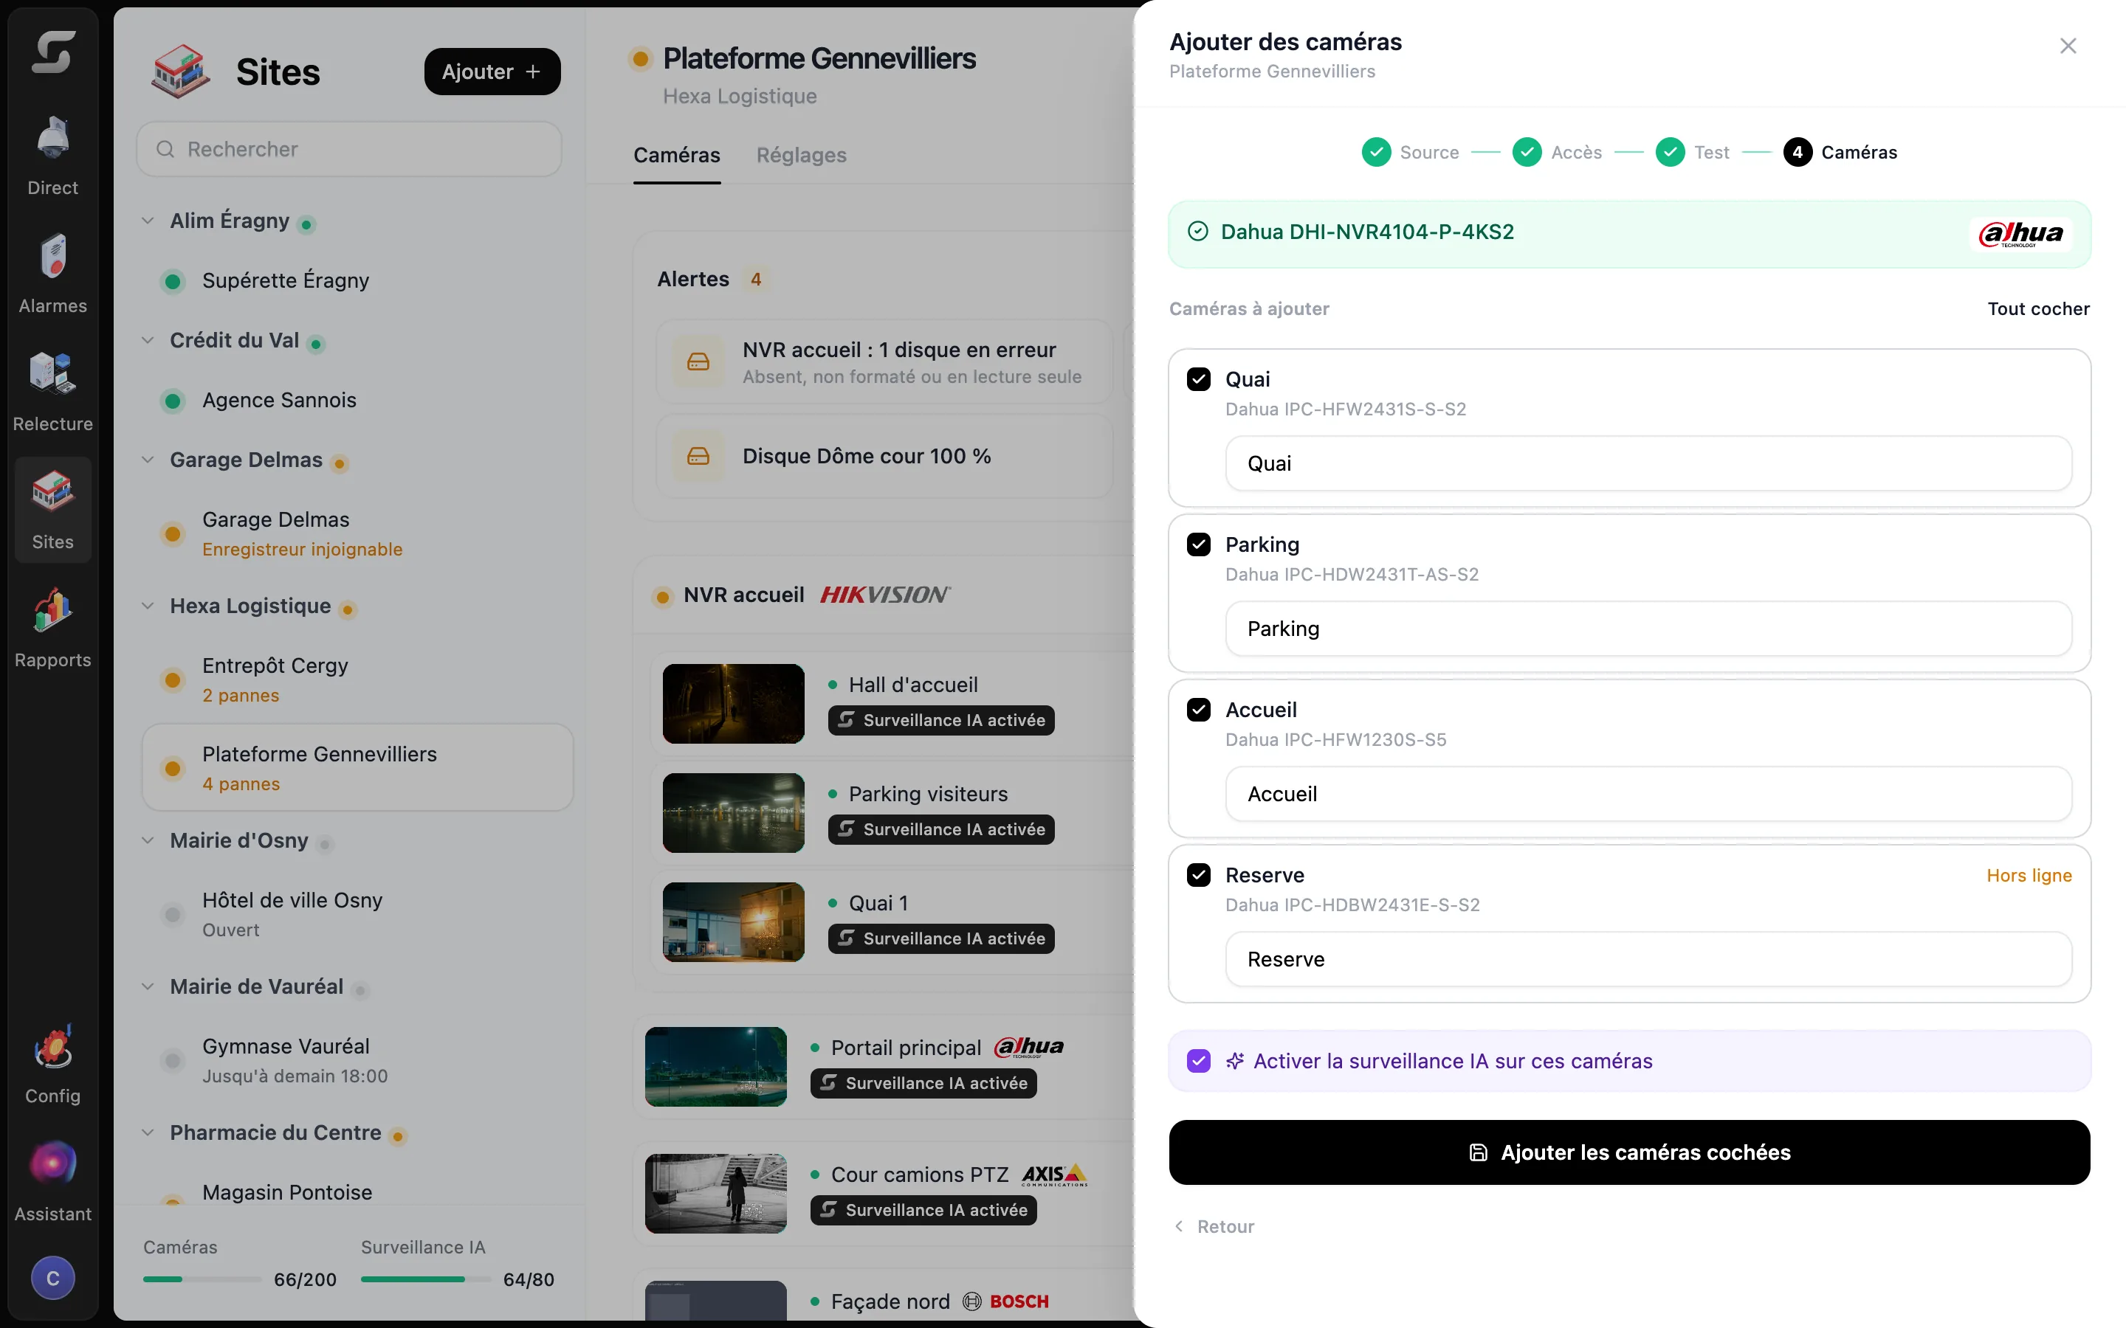2126x1328 pixels.
Task: Collapse the Alim Éragny group
Action: tap(148, 221)
